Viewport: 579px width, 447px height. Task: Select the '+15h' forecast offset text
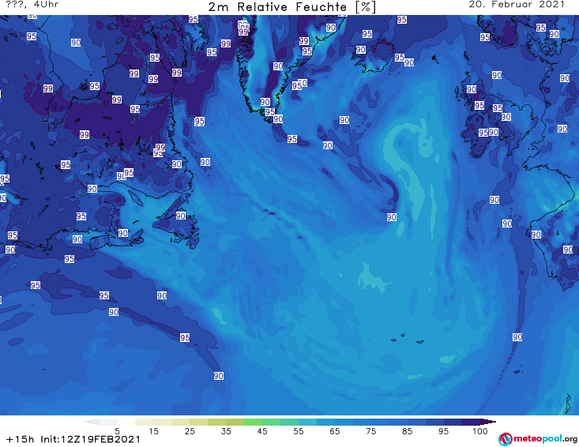[x=21, y=439]
